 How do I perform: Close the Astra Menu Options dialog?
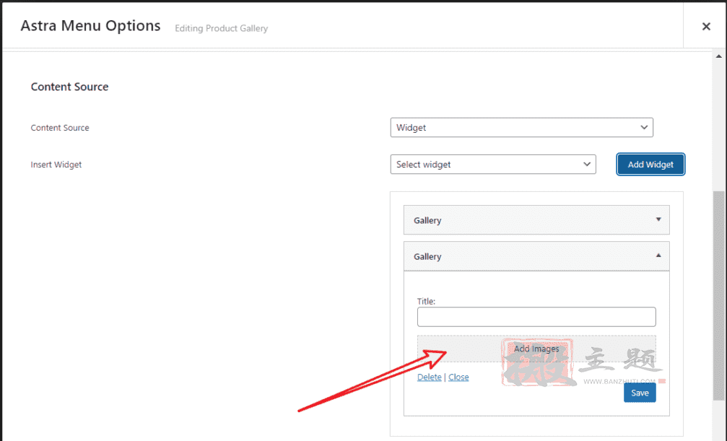[x=705, y=27]
